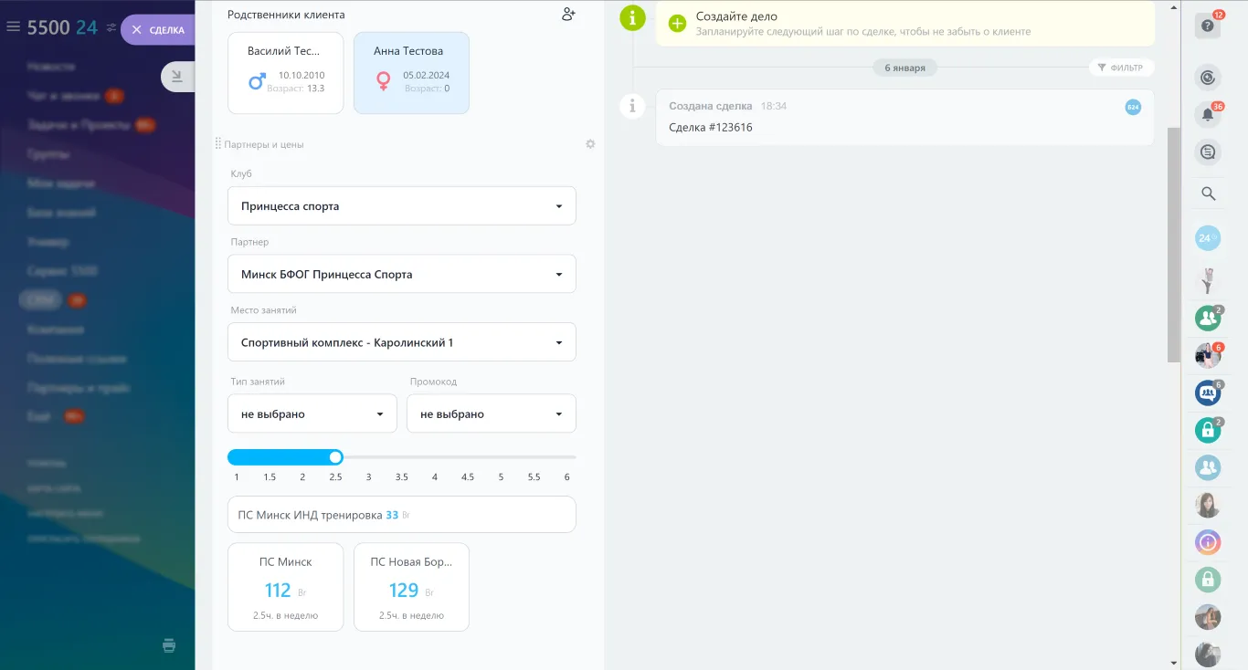Image resolution: width=1248 pixels, height=670 pixels.
Task: Open the Тип занятий dropdown
Action: (x=312, y=414)
